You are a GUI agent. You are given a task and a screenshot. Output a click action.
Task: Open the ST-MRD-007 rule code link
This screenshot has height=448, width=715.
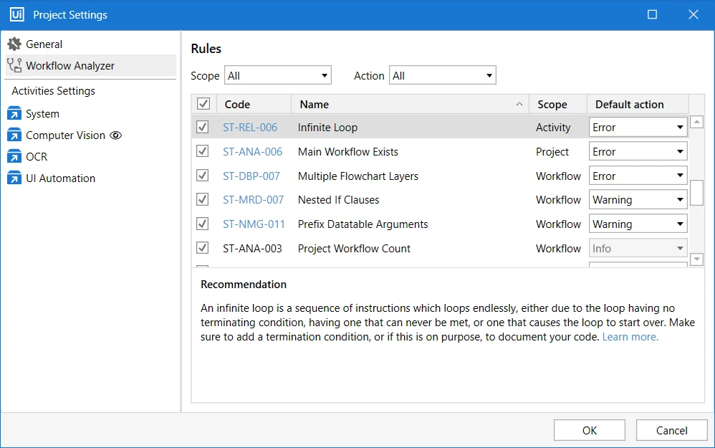tap(253, 200)
